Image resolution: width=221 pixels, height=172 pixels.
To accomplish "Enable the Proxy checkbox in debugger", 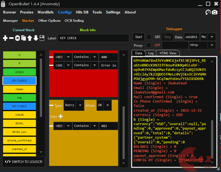I will point(149,45).
